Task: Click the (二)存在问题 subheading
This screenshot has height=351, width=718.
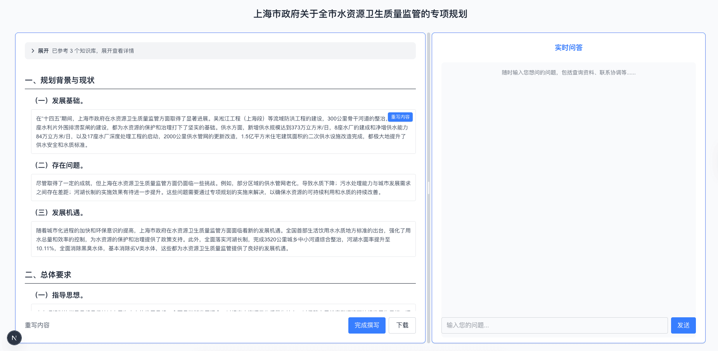Action: coord(59,165)
